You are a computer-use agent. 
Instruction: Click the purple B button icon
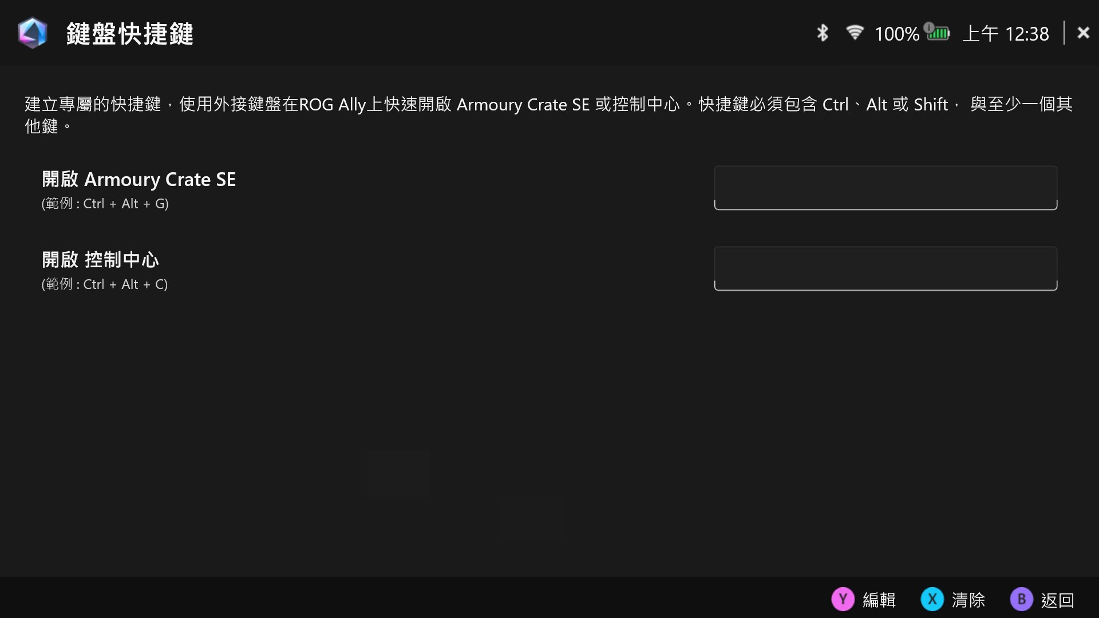click(1021, 599)
